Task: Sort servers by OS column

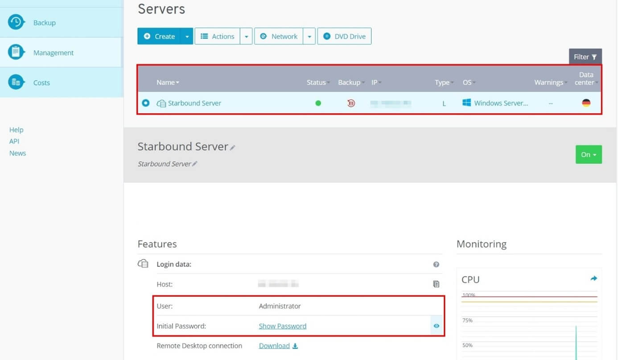Action: pos(469,82)
